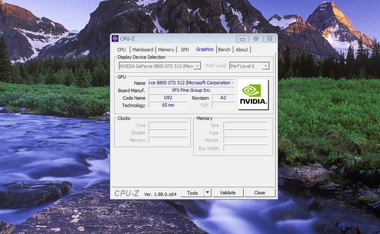Click the Technology value 65 nm
Screen dimensions: 380x234
click(168, 105)
